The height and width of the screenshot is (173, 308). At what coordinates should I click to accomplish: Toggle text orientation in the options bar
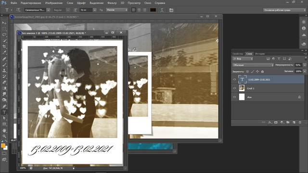point(18,10)
